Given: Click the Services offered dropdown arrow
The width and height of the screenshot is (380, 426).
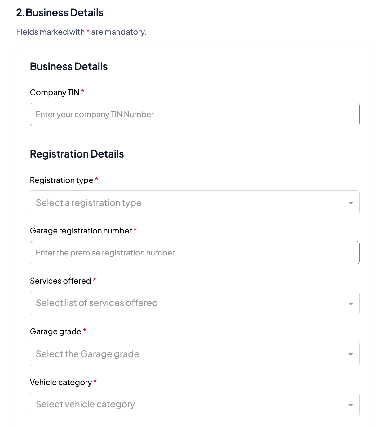Looking at the screenshot, I should click(351, 304).
